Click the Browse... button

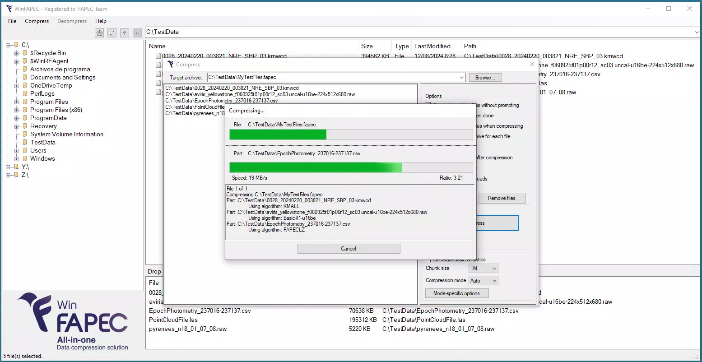click(485, 78)
